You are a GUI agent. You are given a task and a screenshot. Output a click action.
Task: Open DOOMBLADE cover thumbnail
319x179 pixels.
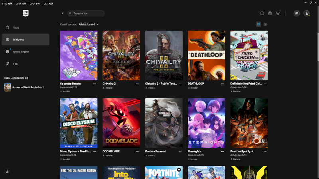[121, 123]
